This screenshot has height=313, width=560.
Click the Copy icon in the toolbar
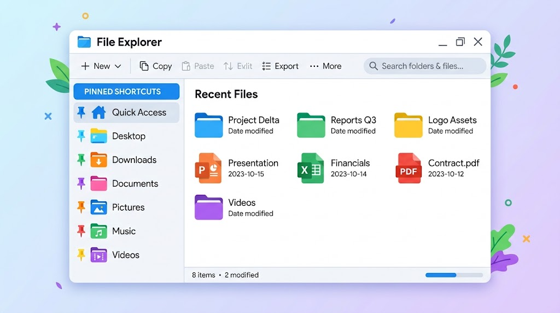(144, 66)
